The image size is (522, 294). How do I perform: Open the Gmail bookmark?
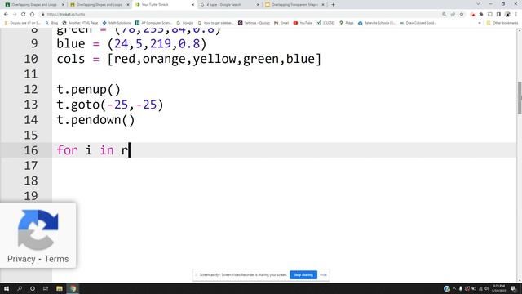click(281, 23)
